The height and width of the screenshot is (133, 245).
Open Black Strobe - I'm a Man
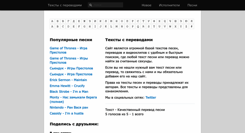click(x=69, y=91)
